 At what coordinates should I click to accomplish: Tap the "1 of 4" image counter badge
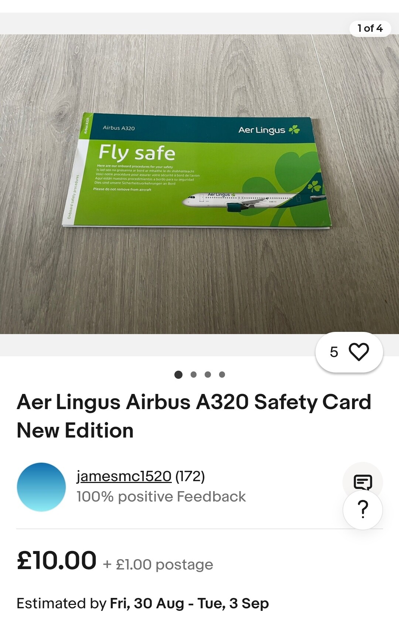pyautogui.click(x=370, y=28)
